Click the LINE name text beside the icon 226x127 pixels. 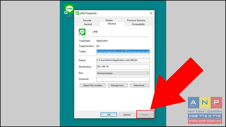coord(95,32)
